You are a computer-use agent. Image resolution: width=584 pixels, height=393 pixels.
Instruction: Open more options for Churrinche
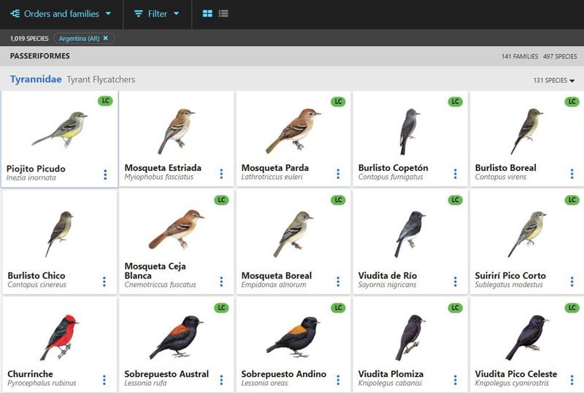coord(104,380)
